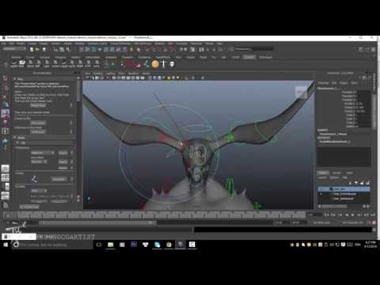
Task: Open the small dropdown near Tool Settings bottom
Action: [39, 191]
